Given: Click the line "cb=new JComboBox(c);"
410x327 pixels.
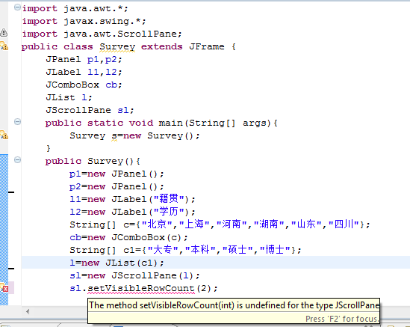Looking at the screenshot, I should coord(128,237).
